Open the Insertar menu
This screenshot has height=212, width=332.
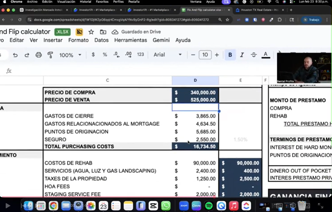[53, 40]
